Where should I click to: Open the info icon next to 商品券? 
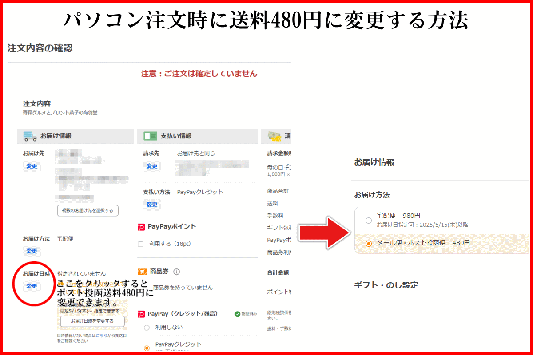pos(176,272)
